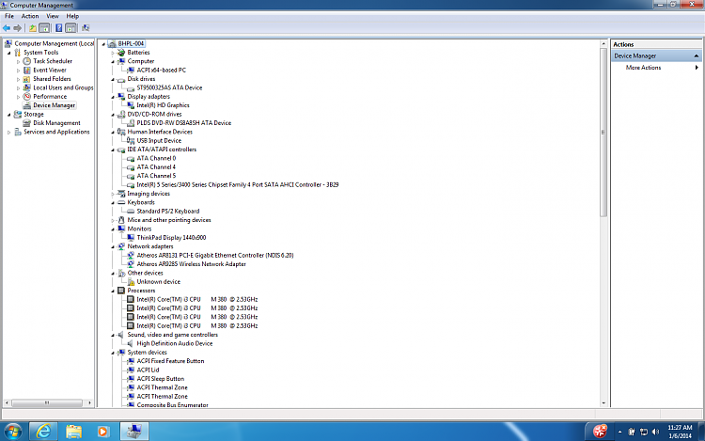Click the down arrow of device list scrollbar
Viewport: 705px width, 441px height.
click(x=603, y=403)
